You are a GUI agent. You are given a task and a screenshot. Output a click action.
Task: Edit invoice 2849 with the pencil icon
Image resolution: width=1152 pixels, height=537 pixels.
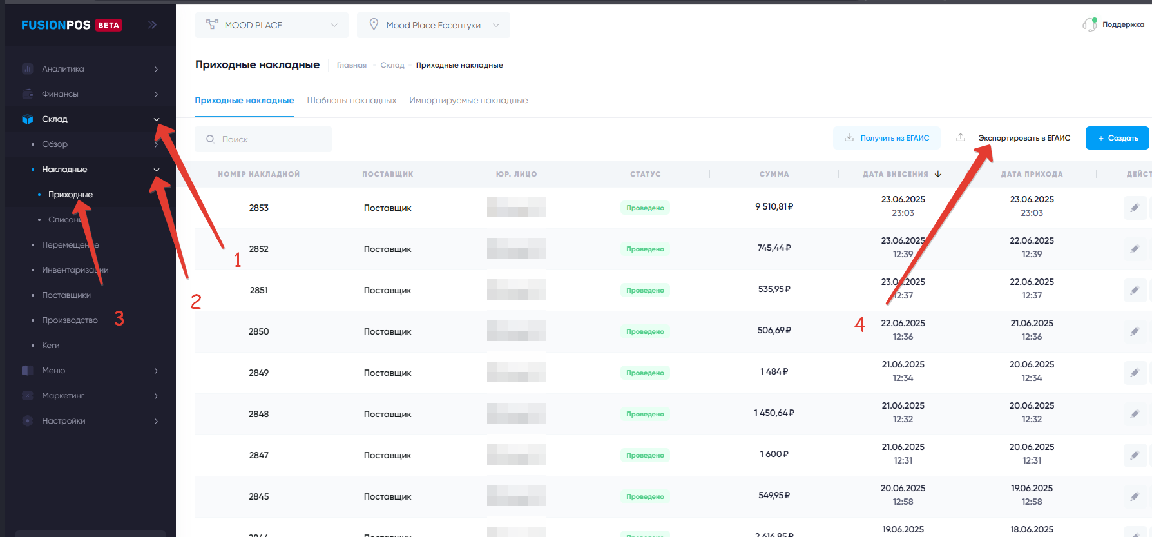pos(1135,373)
